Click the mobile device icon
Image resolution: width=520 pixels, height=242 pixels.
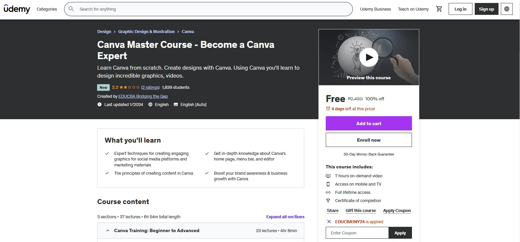(328, 184)
